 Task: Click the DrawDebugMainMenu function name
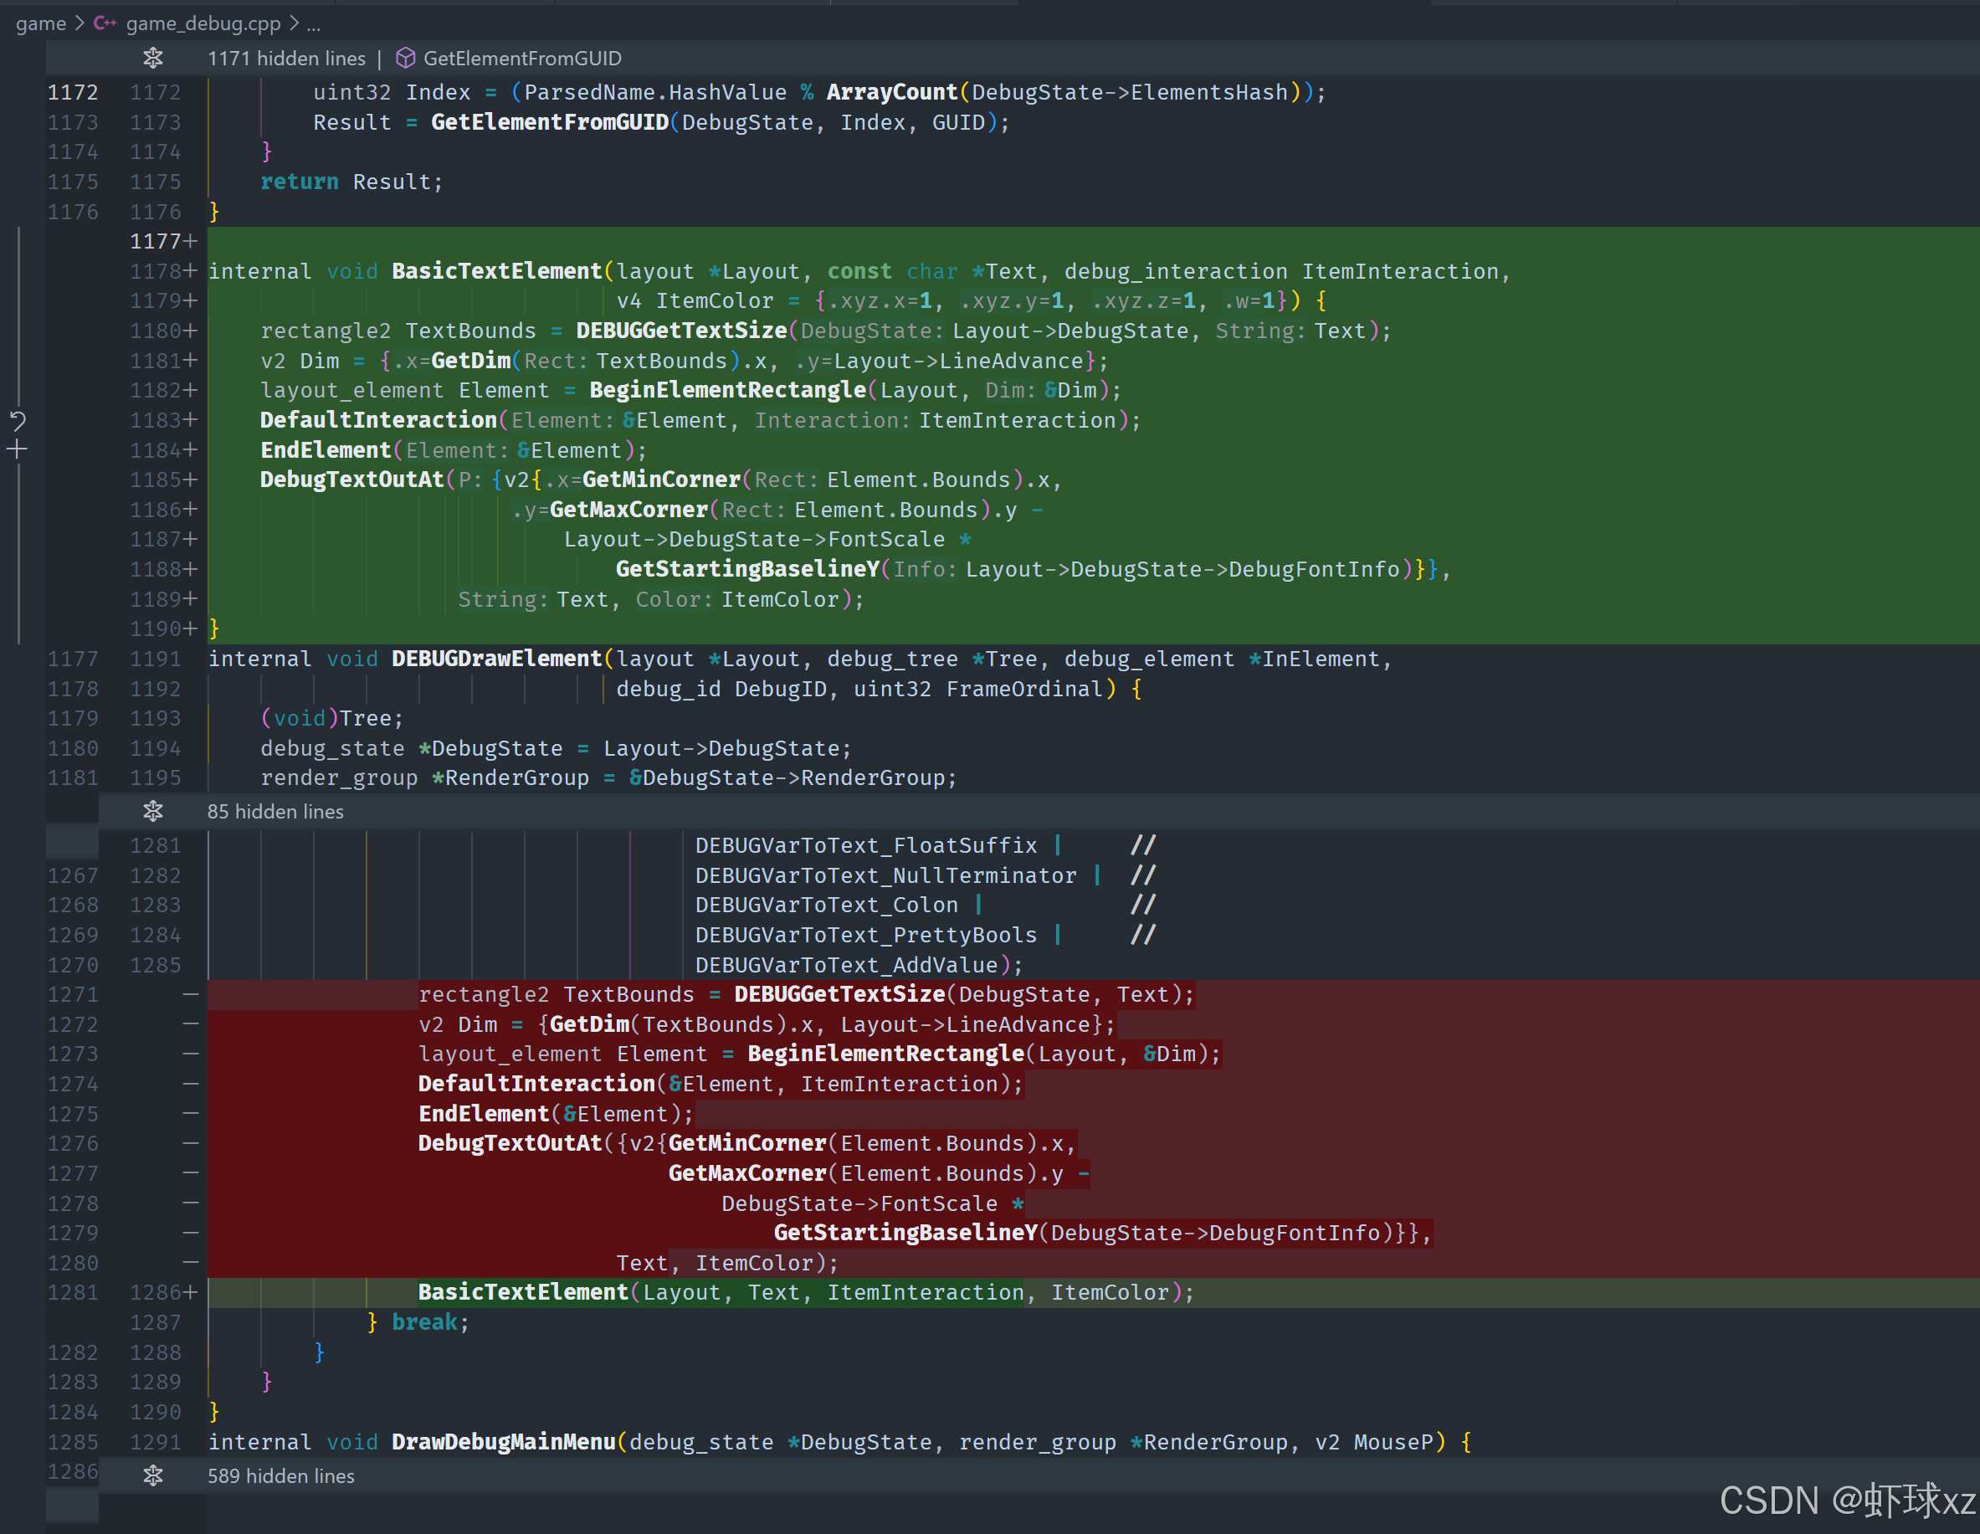coord(503,1441)
